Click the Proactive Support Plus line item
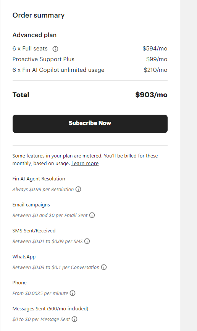The image size is (197, 331). click(43, 59)
